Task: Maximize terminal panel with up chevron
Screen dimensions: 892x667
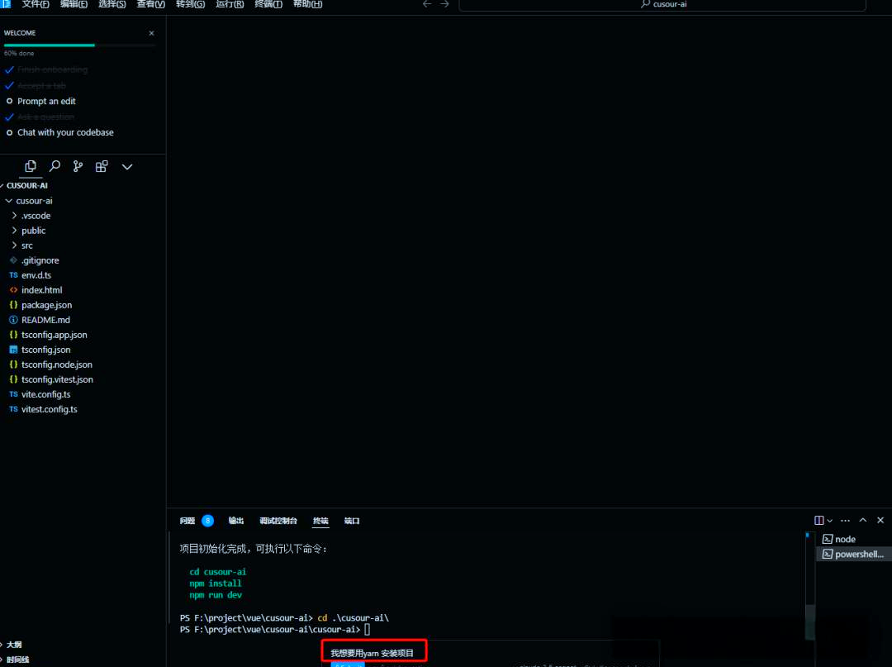Action: (863, 521)
